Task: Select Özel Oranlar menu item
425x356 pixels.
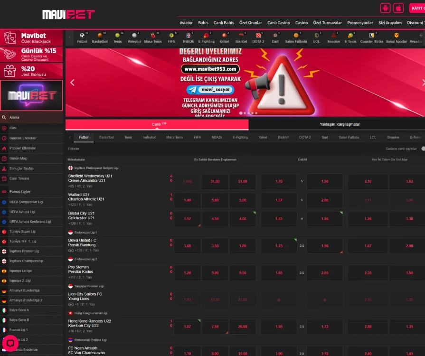Action: [x=250, y=23]
